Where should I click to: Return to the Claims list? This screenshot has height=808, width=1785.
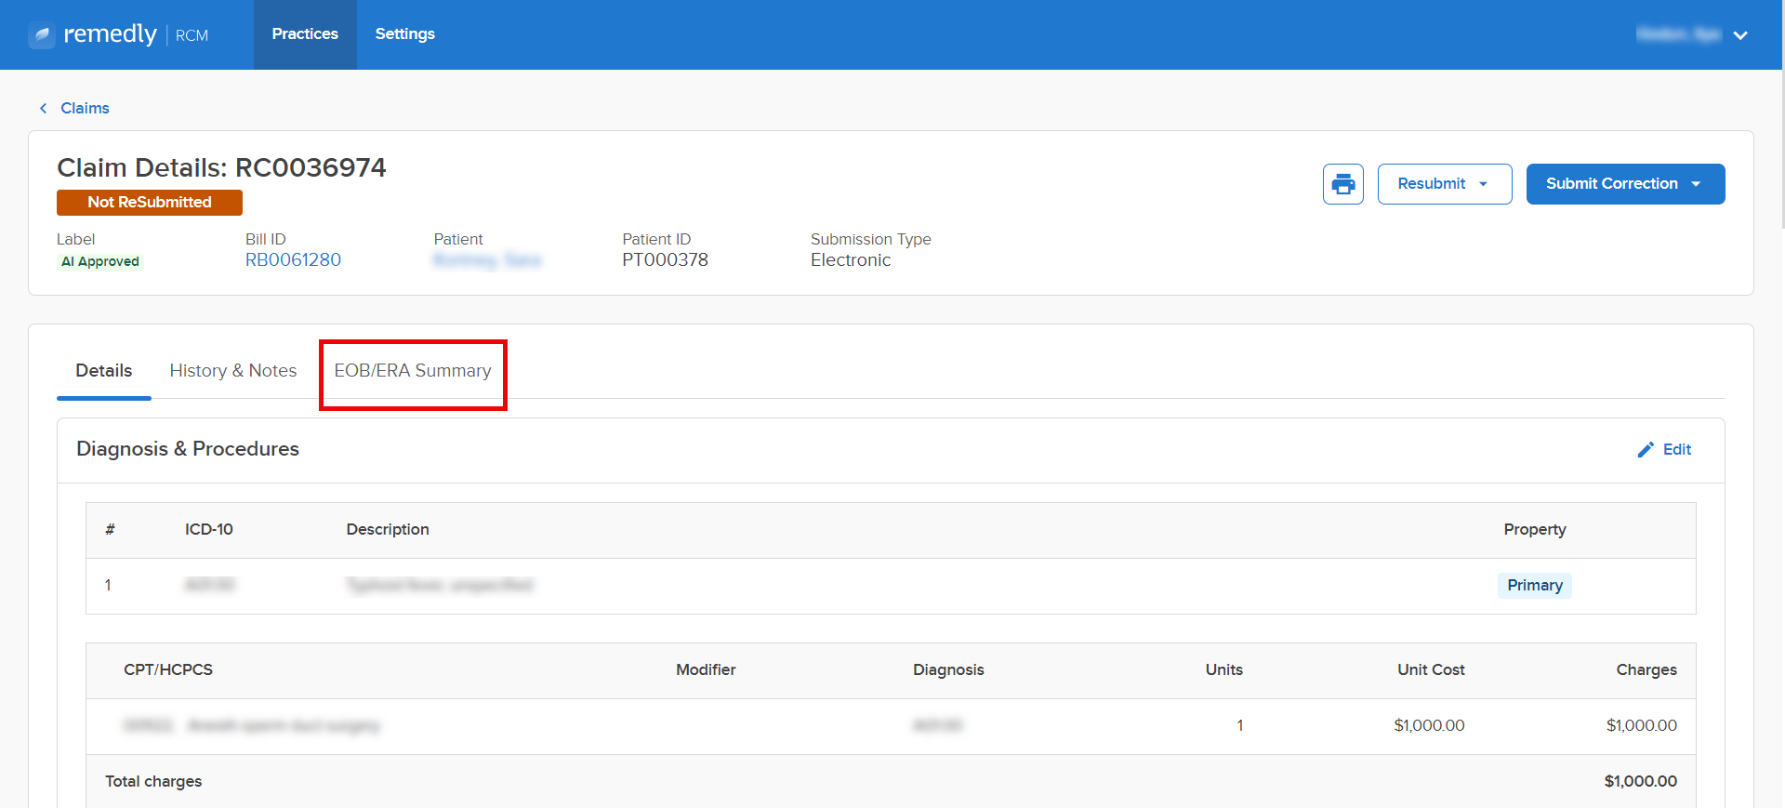(85, 109)
